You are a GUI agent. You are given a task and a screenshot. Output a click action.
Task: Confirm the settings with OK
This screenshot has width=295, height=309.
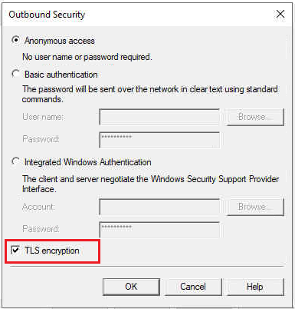(x=131, y=287)
